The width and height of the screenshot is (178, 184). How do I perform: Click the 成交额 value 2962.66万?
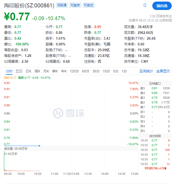point(145,33)
